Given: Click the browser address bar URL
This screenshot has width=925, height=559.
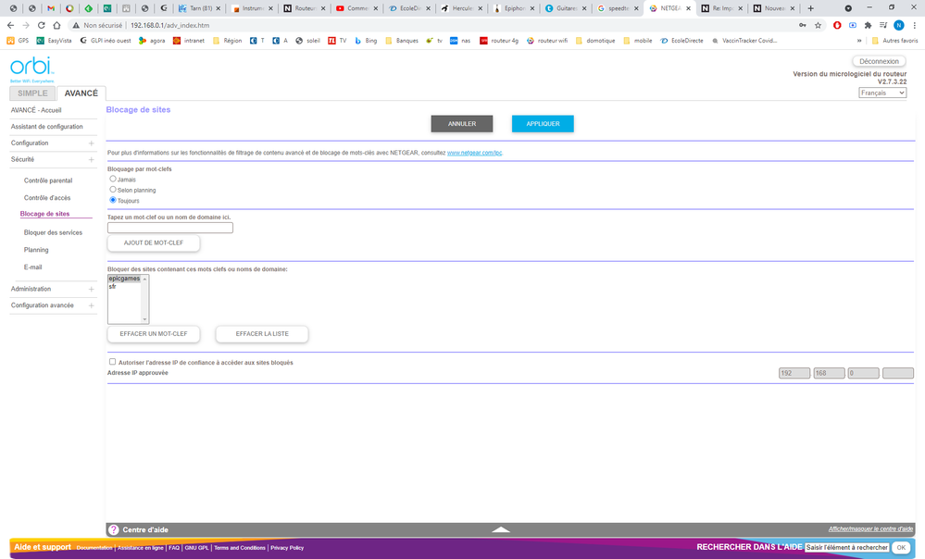Looking at the screenshot, I should 169,25.
